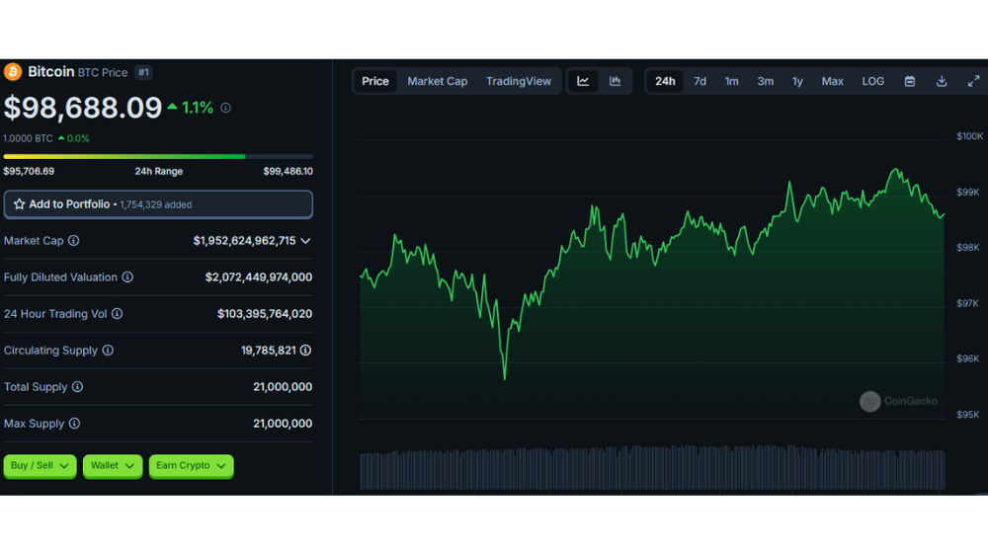
Task: Click the $95,706.69 range low value
Action: tap(29, 172)
